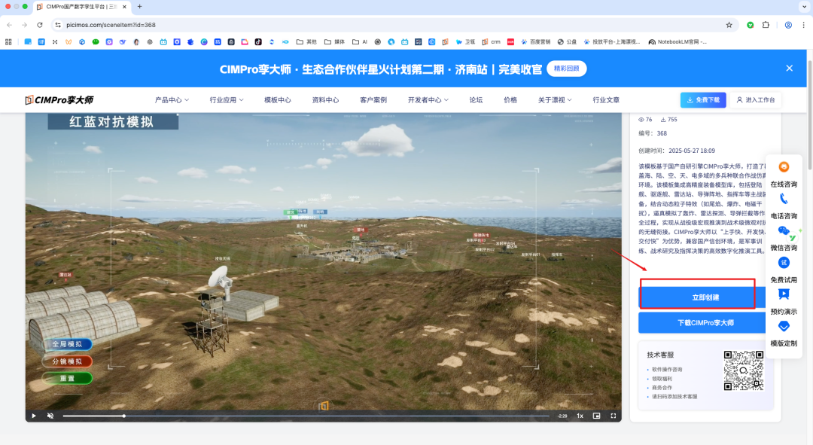Open 客户案例 page
This screenshot has height=445, width=813.
tap(373, 99)
